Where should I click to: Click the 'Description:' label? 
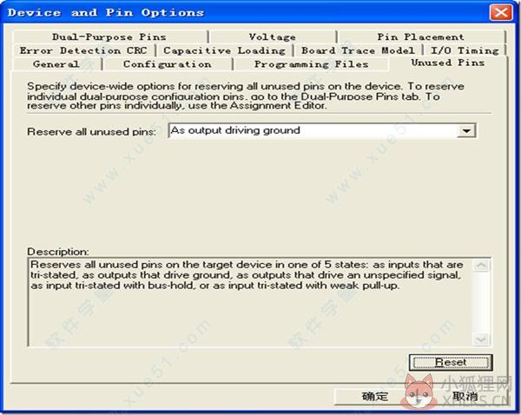tap(58, 252)
